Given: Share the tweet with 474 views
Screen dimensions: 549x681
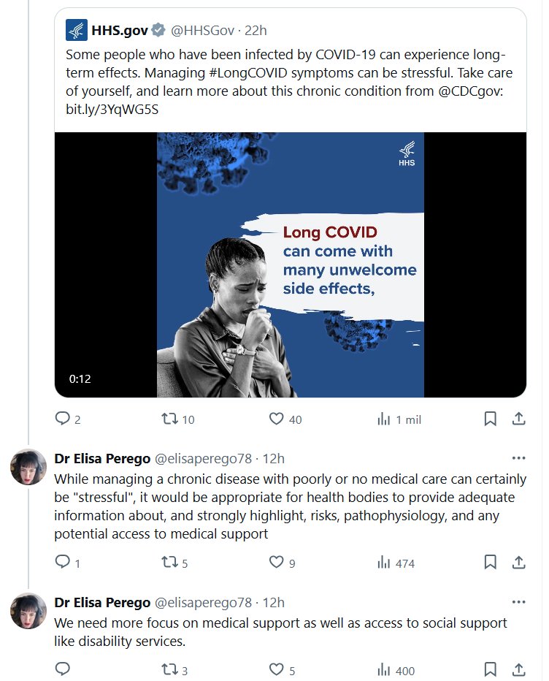Looking at the screenshot, I should tap(518, 562).
